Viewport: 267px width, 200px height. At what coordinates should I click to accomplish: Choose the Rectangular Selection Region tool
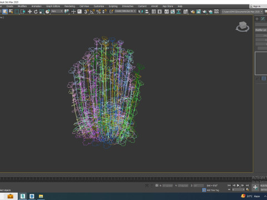tap(17, 12)
